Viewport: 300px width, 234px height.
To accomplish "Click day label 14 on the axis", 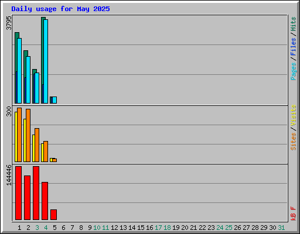I will coord(132,228).
